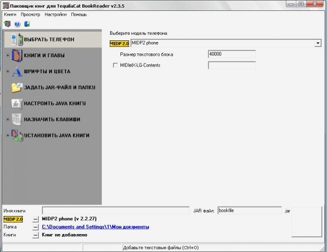Expand the КНИГИ И ГЛАВЫ tree node
The image size is (327, 252).
(x=8, y=55)
